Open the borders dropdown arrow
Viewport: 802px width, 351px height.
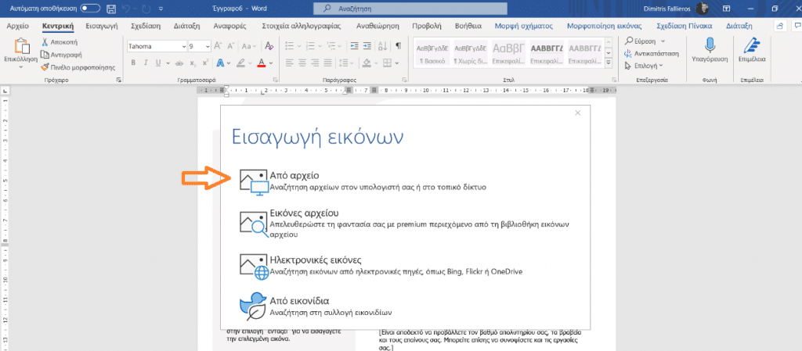(x=397, y=63)
